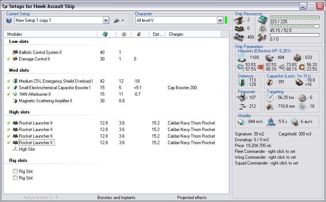Viewport: 326px width, 202px height.
Task: Toggle the second Rocket Launcher II checkmark
Action: click(8, 129)
